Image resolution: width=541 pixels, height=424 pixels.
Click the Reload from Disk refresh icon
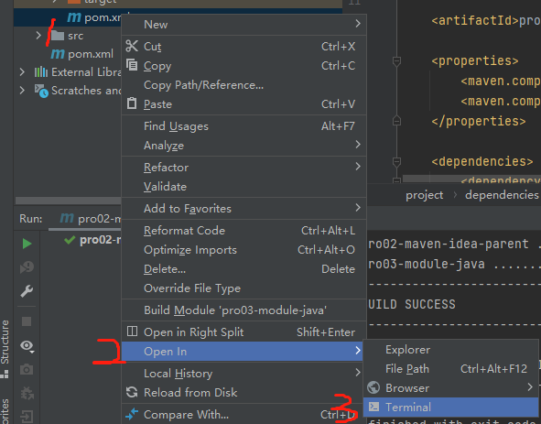coord(132,392)
